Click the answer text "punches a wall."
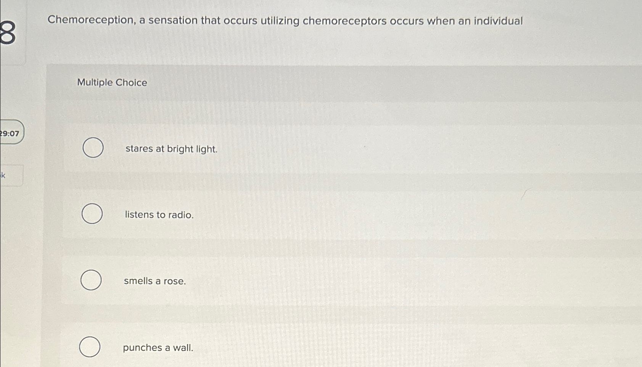This screenshot has height=367, width=642. tap(158, 348)
